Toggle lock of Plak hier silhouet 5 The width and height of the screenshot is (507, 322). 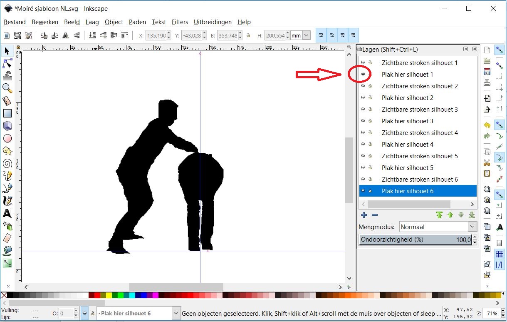pyautogui.click(x=370, y=167)
